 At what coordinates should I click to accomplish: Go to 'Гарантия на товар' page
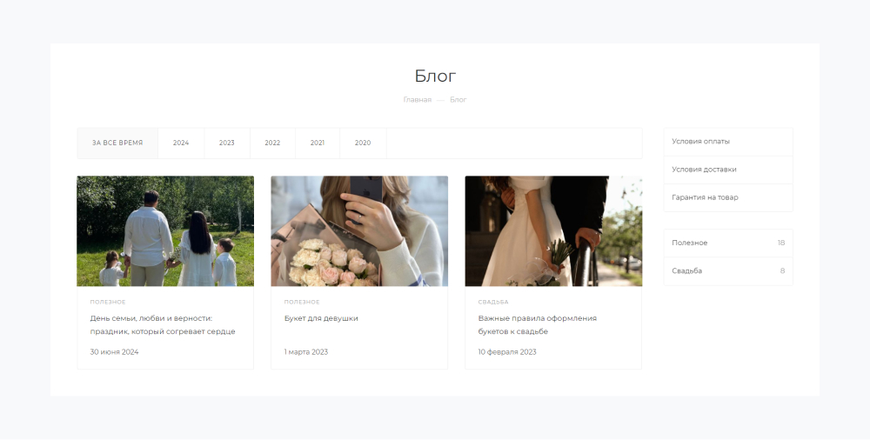(x=705, y=197)
